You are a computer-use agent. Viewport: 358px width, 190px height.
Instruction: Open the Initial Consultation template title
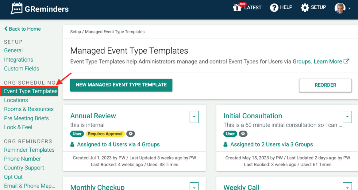(x=253, y=116)
